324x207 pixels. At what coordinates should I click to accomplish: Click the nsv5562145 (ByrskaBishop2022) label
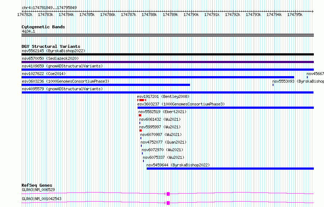click(x=54, y=51)
